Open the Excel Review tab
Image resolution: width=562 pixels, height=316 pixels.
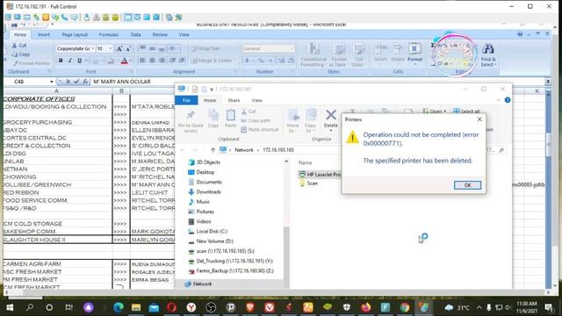160,35
